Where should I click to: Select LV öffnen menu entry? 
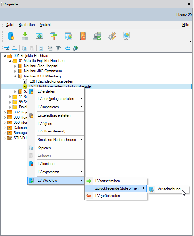click(56, 124)
